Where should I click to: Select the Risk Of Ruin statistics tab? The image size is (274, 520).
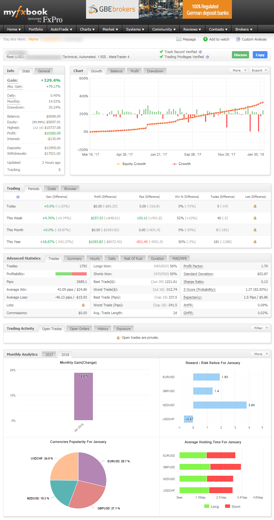tap(133, 259)
